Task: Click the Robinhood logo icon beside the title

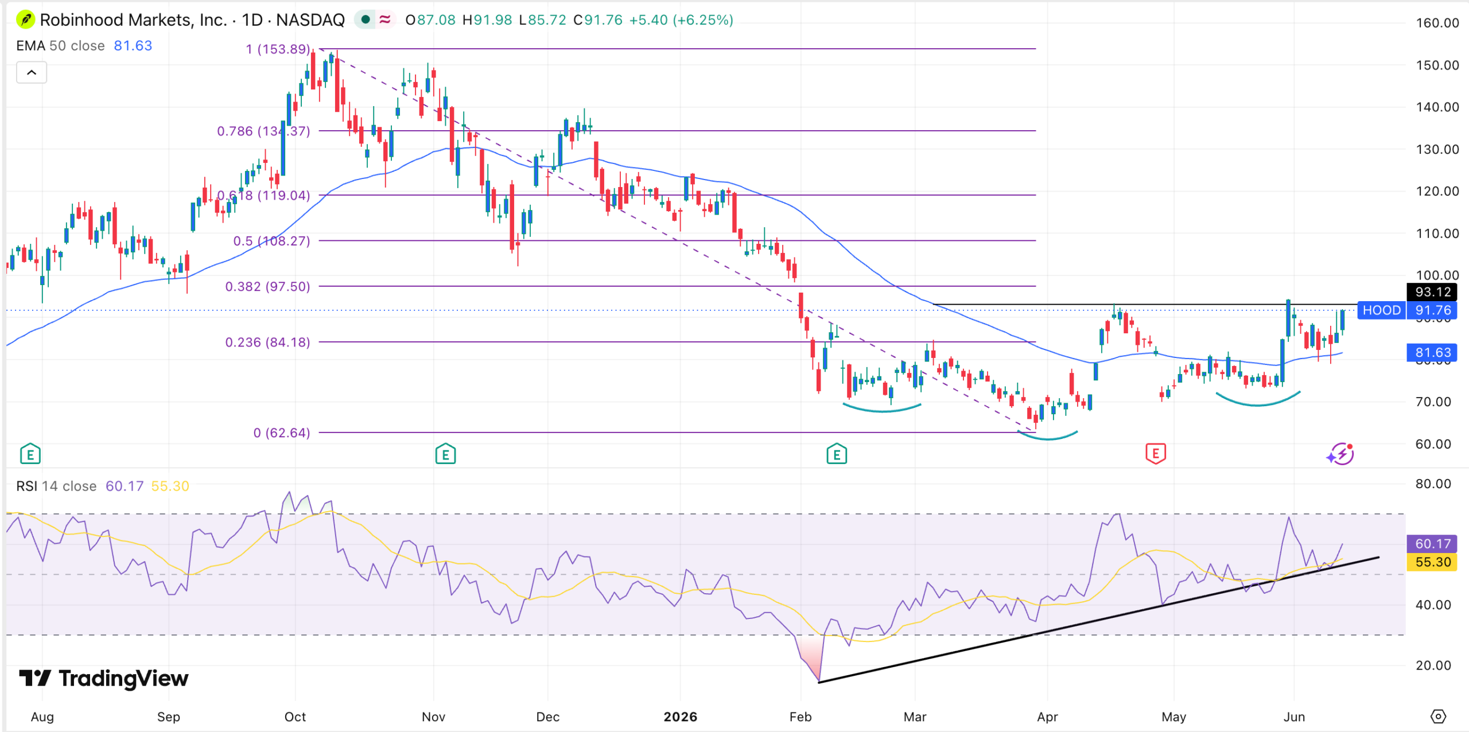Action: [x=25, y=20]
